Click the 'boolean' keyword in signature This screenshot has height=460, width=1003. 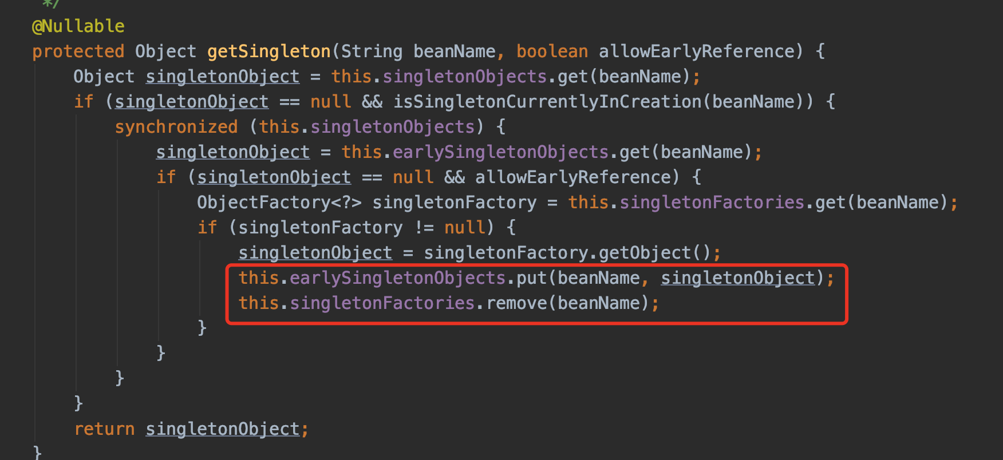(552, 51)
